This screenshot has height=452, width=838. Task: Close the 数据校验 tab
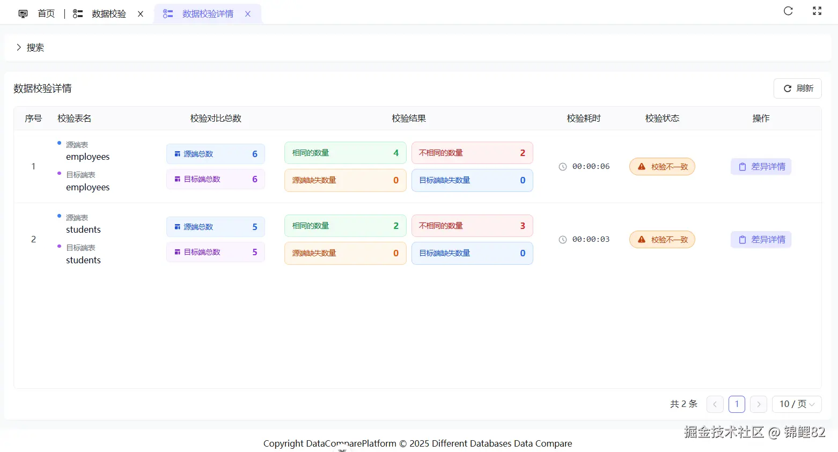click(141, 14)
